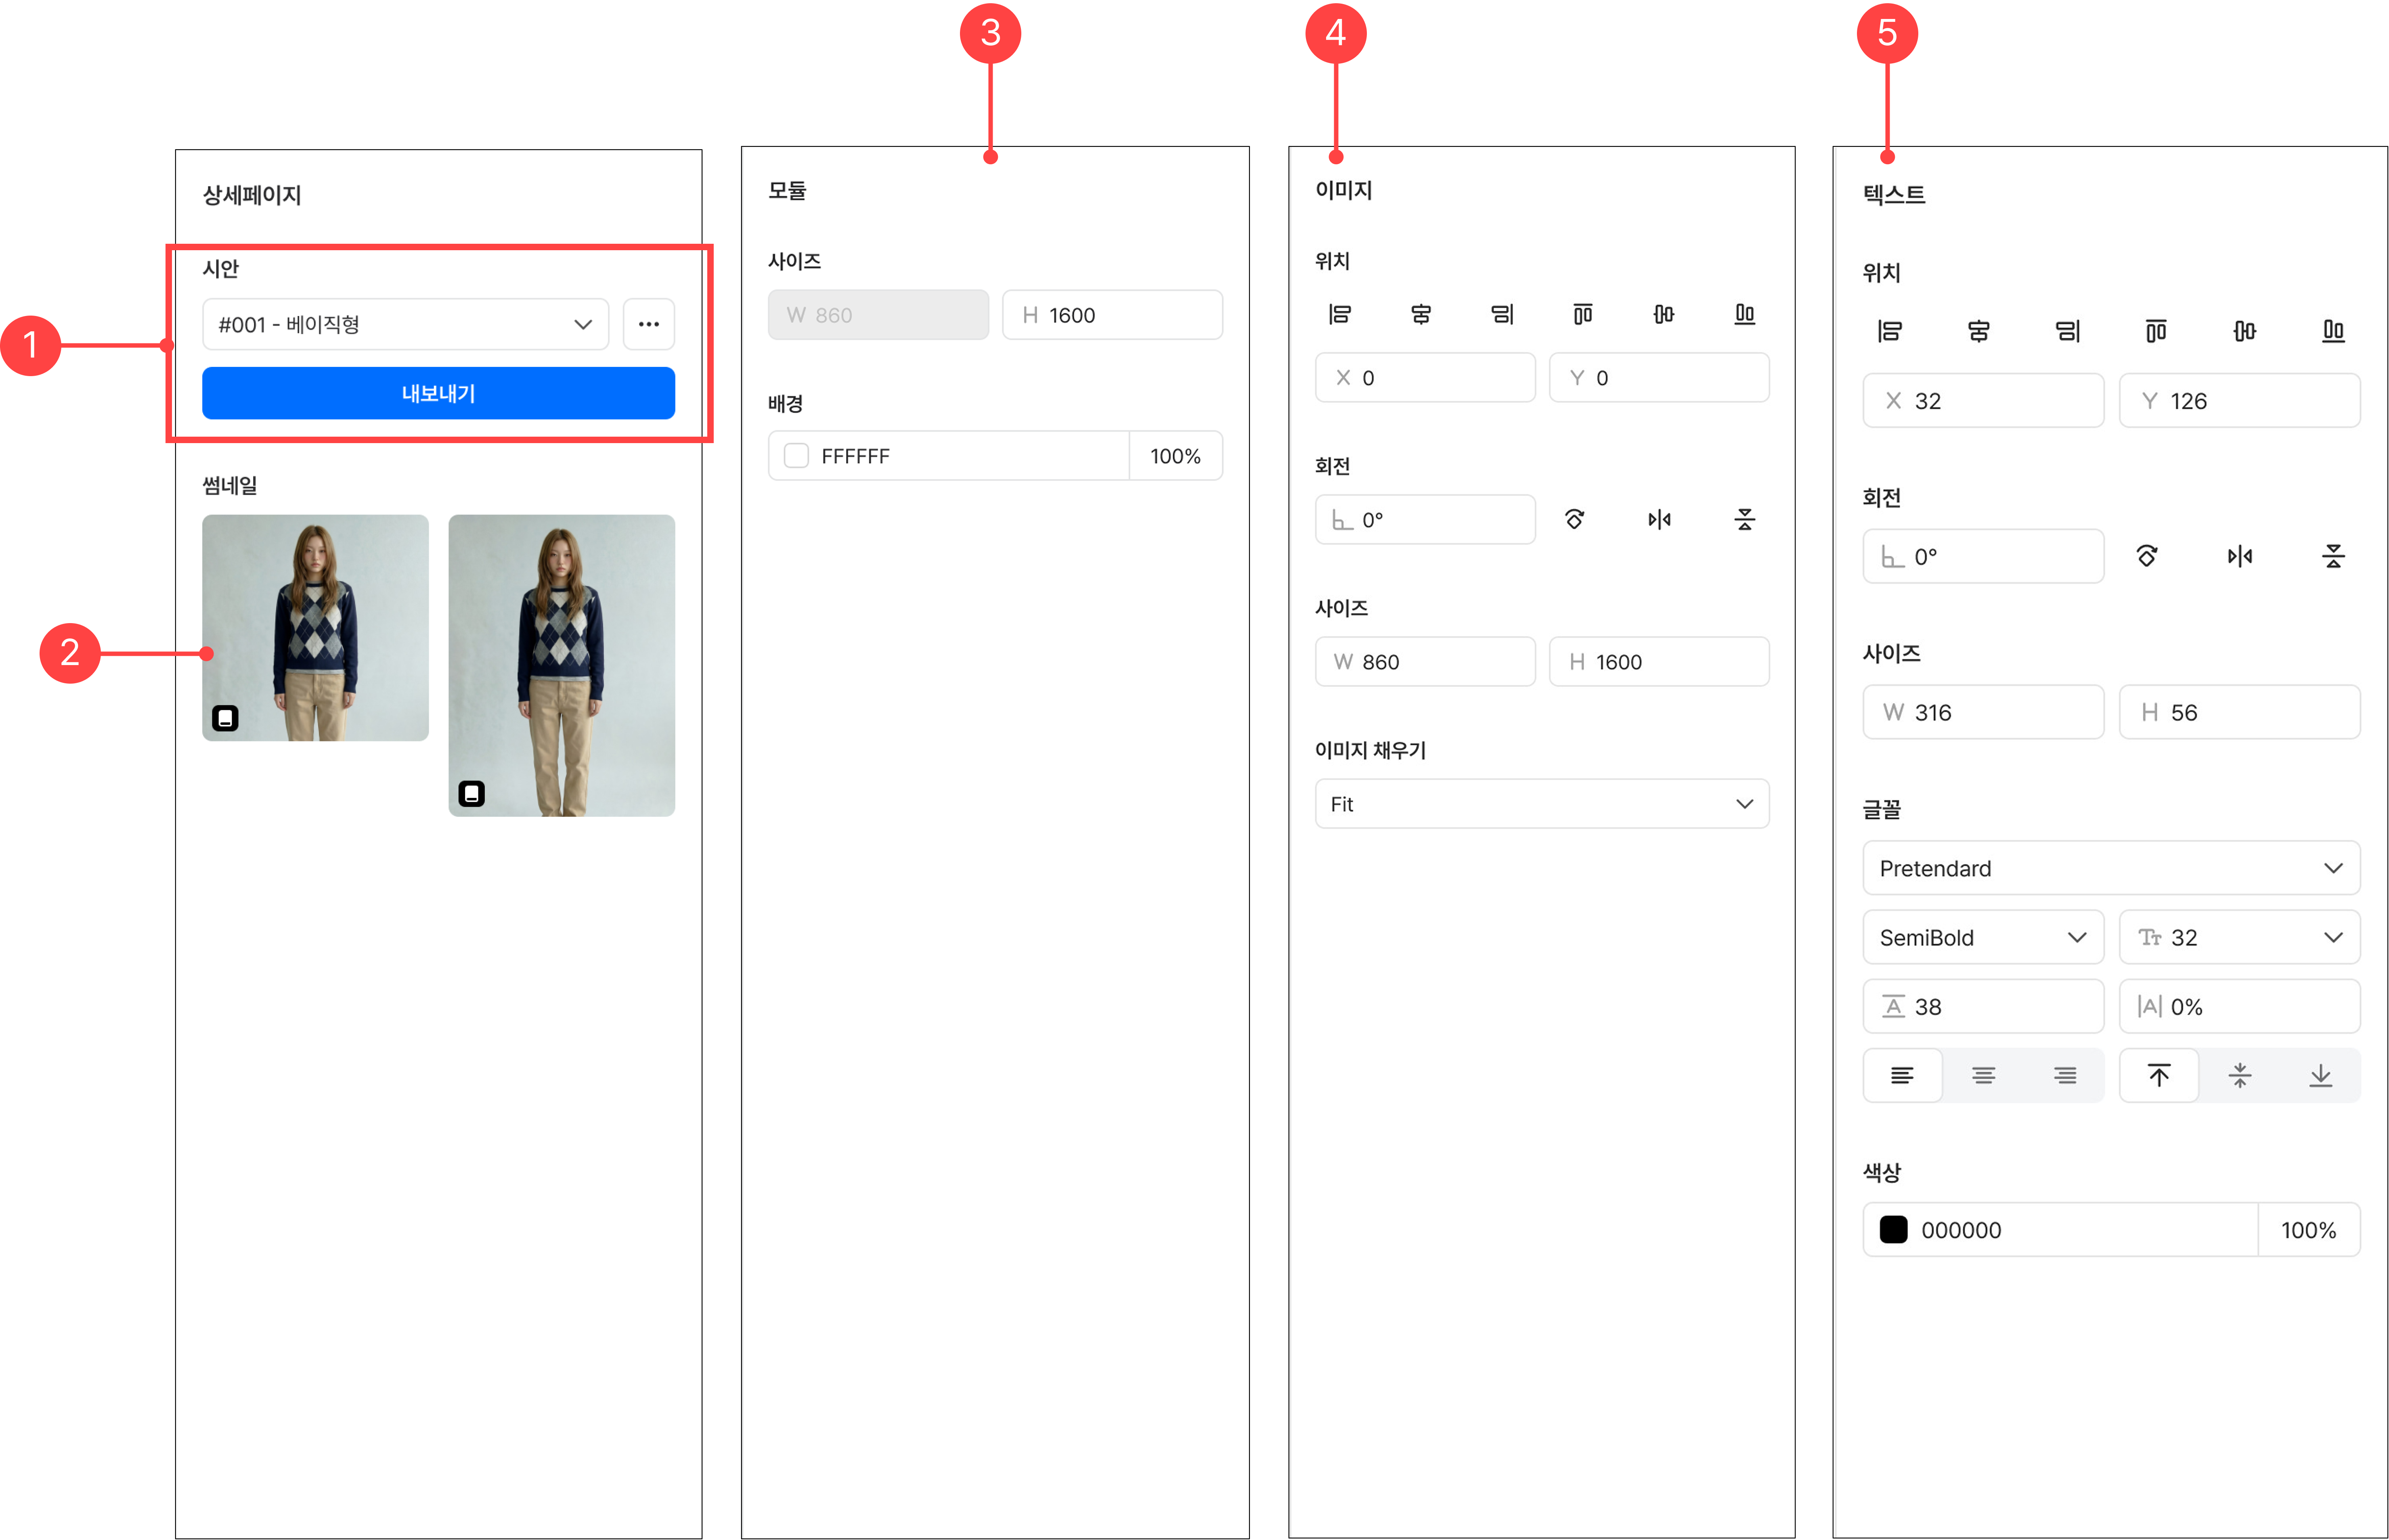Set text alignment to right

pos(2065,1076)
